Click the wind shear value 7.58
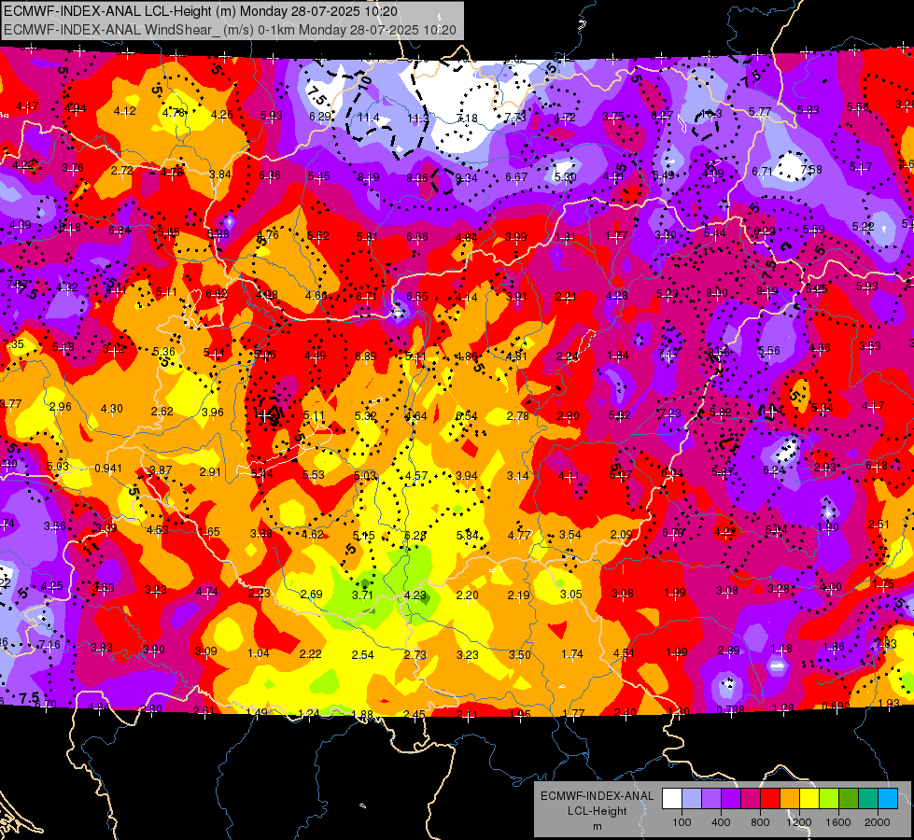914x840 pixels. pyautogui.click(x=811, y=170)
